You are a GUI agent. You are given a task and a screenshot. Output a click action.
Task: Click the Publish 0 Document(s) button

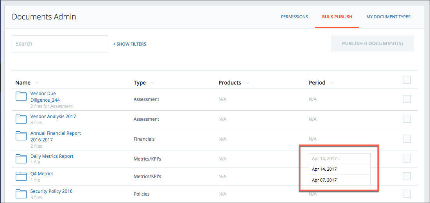pyautogui.click(x=373, y=43)
